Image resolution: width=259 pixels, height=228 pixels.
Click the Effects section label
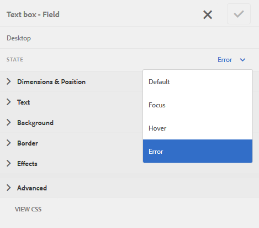tap(27, 164)
